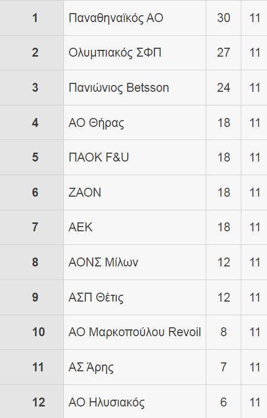This screenshot has width=267, height=418.
Task: Click Ολυμπιακός ΣΦΠ team name
Action: 115,52
